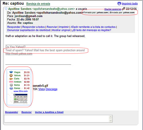The image size is (143, 130).
Task: Go to Bandeja de entrada
Action: click(38, 4)
